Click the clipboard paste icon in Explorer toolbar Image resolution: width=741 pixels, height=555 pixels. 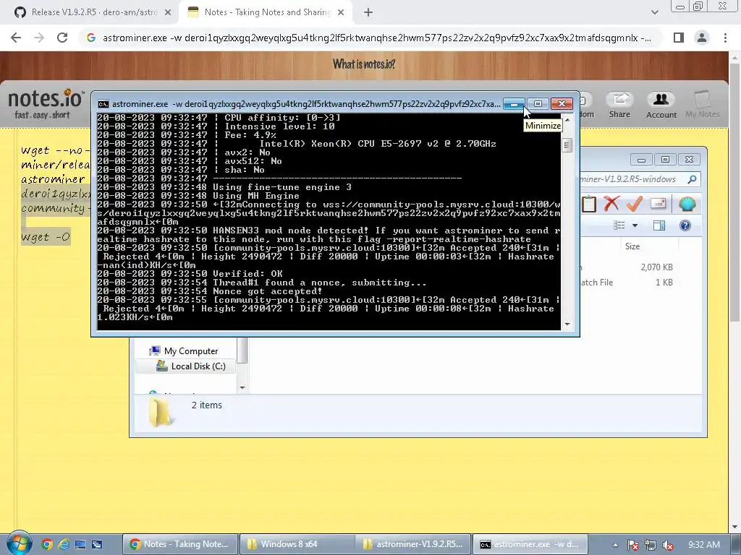[x=589, y=205]
